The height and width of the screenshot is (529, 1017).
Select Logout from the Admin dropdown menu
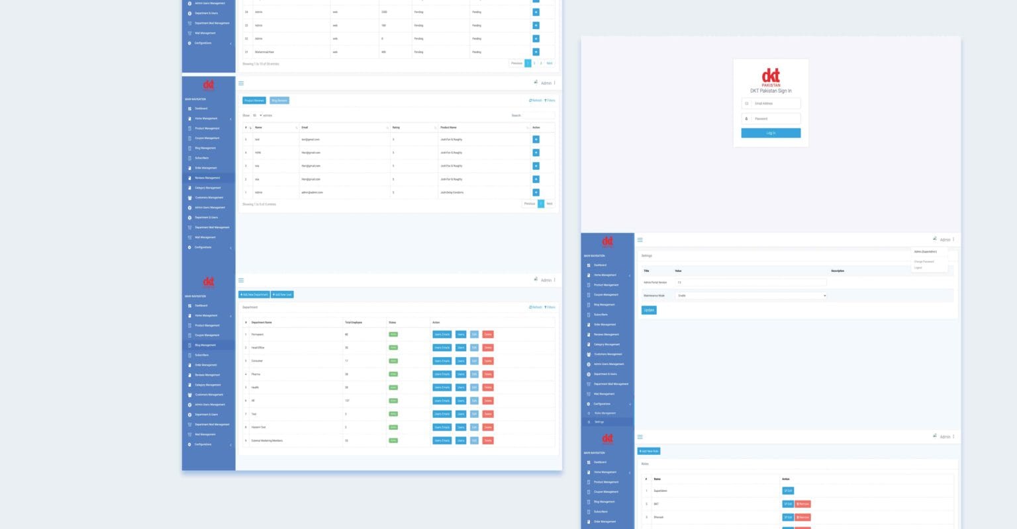pyautogui.click(x=918, y=268)
